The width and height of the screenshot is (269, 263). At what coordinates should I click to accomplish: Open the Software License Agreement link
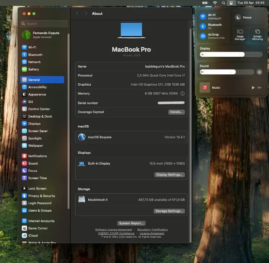tap(113, 230)
